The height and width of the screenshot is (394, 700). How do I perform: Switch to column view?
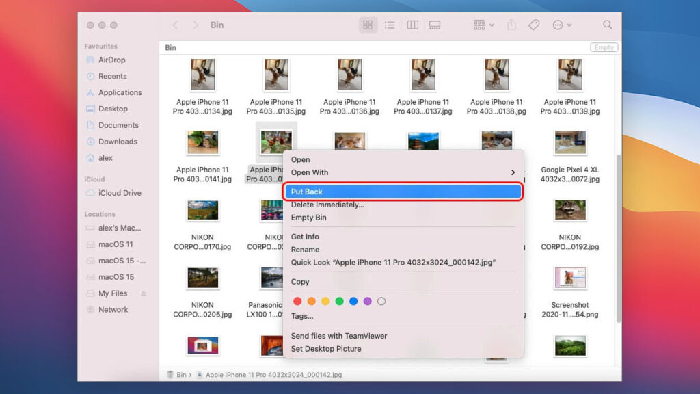[x=412, y=25]
